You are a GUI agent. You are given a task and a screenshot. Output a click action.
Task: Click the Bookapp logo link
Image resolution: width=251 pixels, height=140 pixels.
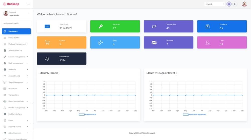click(11, 4)
